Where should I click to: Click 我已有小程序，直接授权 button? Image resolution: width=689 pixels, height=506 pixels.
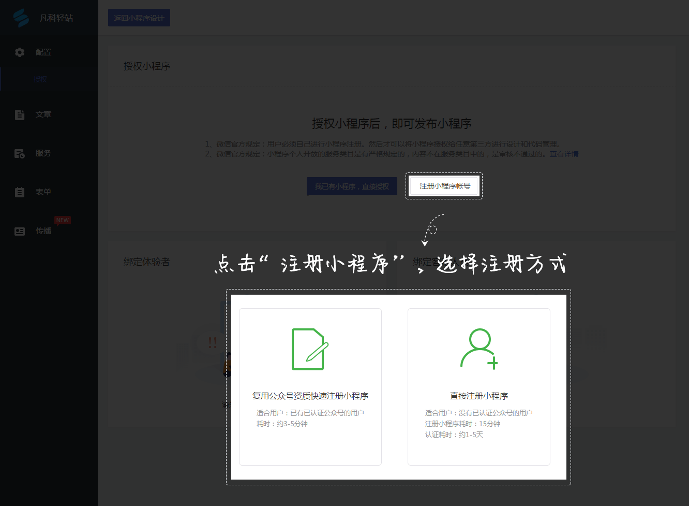(352, 186)
